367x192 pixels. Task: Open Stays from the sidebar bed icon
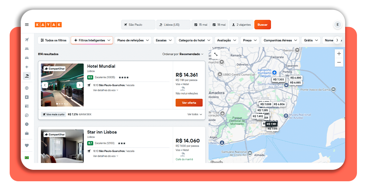point(27,49)
